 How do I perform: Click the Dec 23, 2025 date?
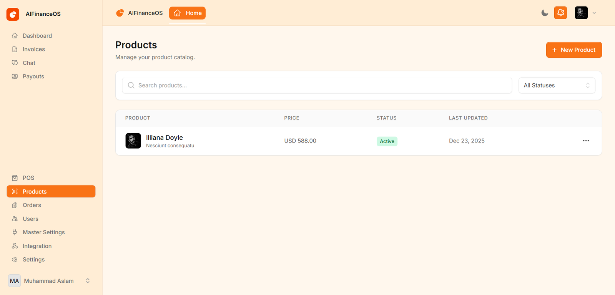pos(467,141)
